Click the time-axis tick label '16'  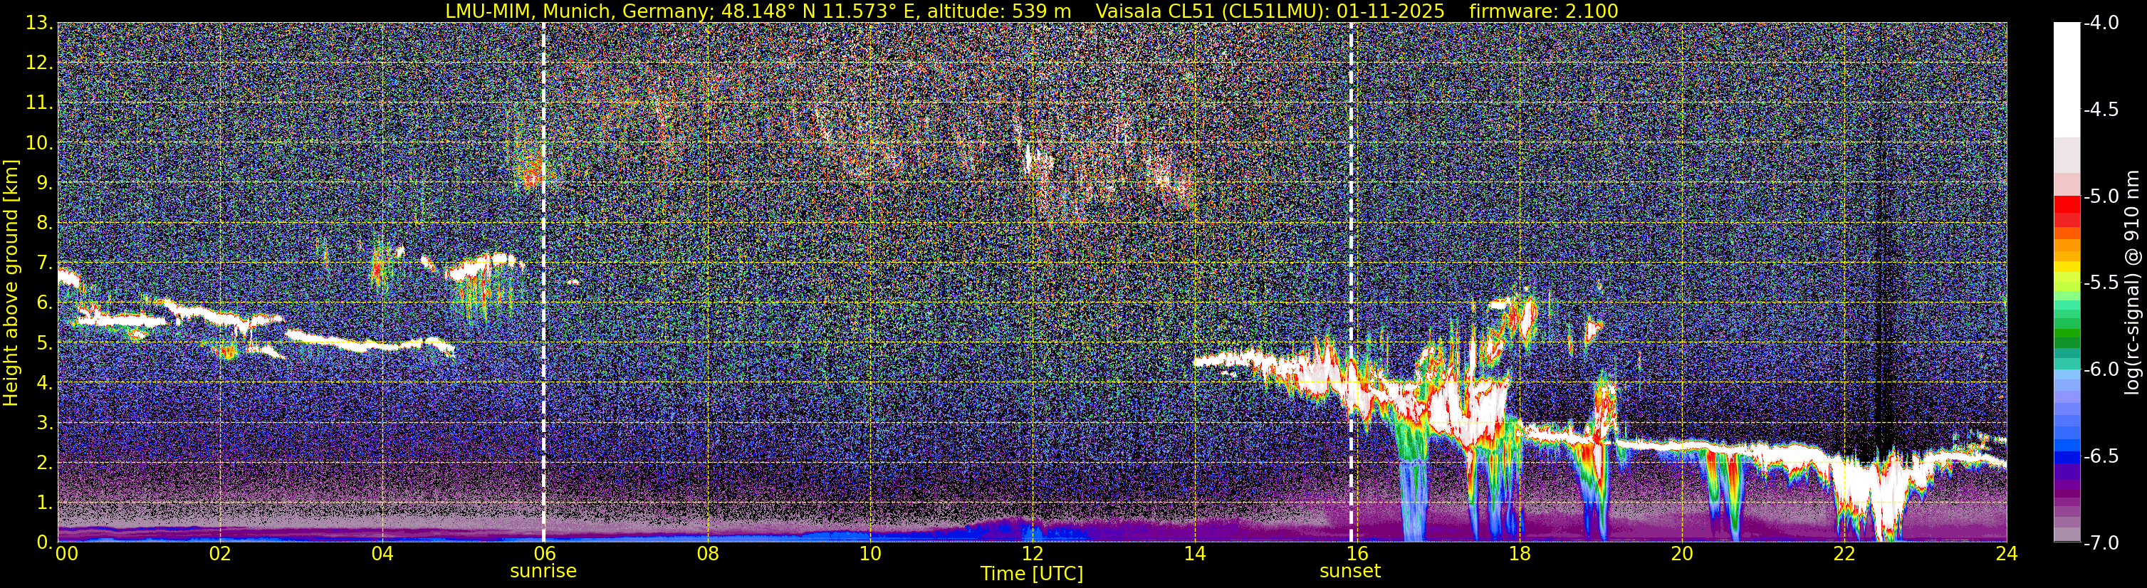coord(1358,553)
